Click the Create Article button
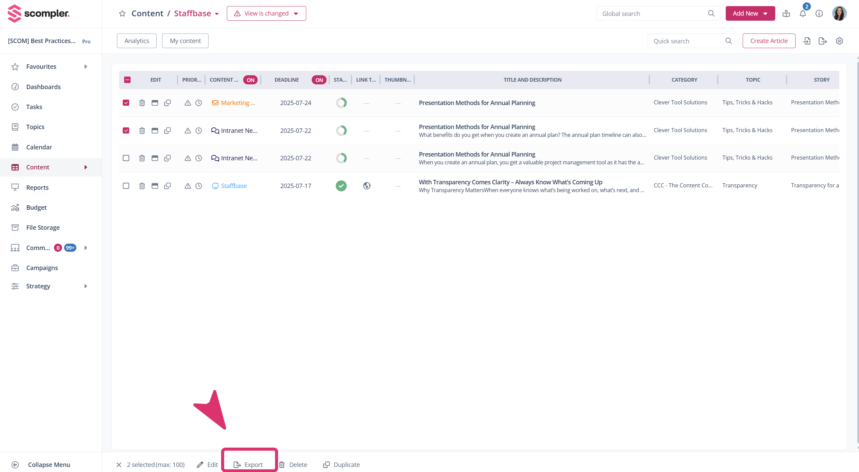 pyautogui.click(x=769, y=41)
